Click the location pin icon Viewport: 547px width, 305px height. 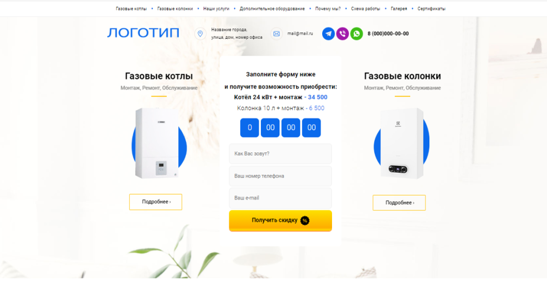point(200,34)
